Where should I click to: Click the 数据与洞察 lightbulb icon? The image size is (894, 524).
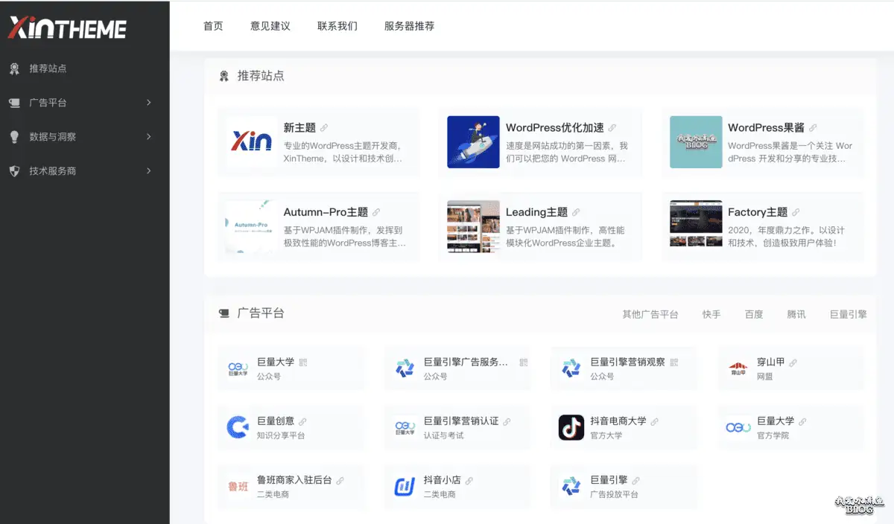coord(16,137)
